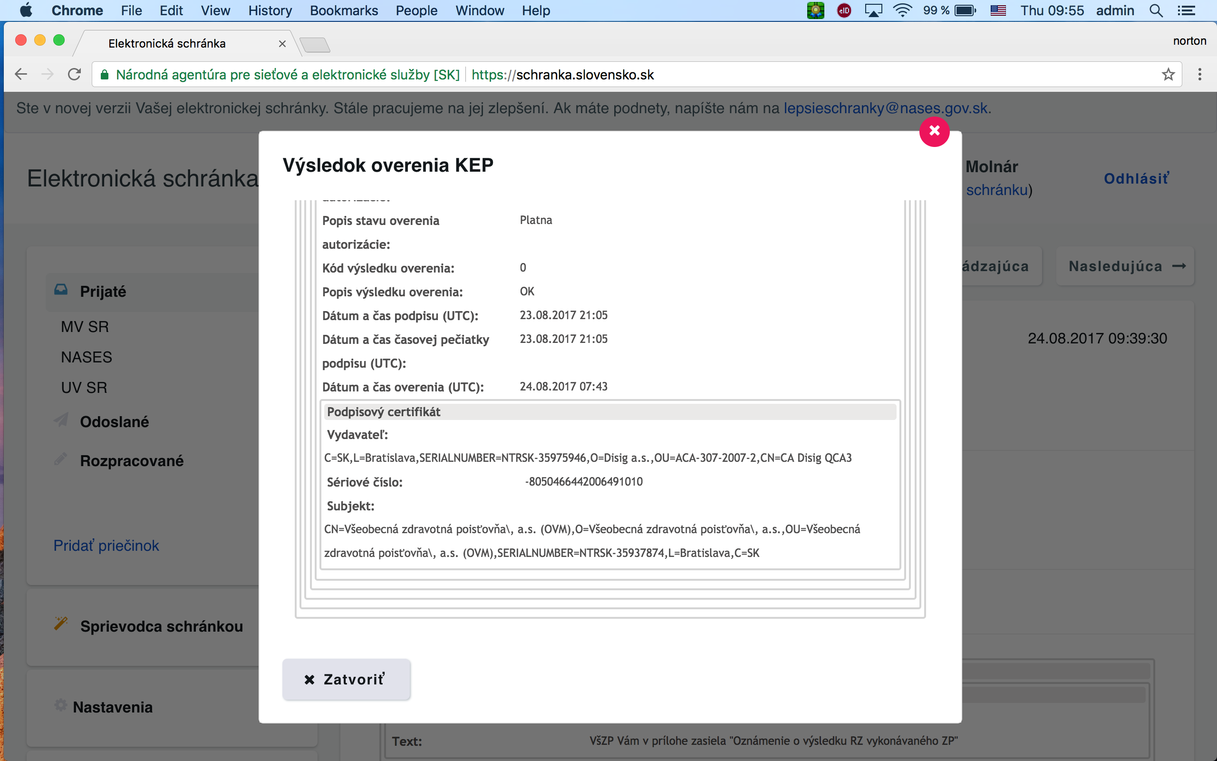Open the NASES folder
Viewport: 1217px width, 761px height.
coord(87,357)
